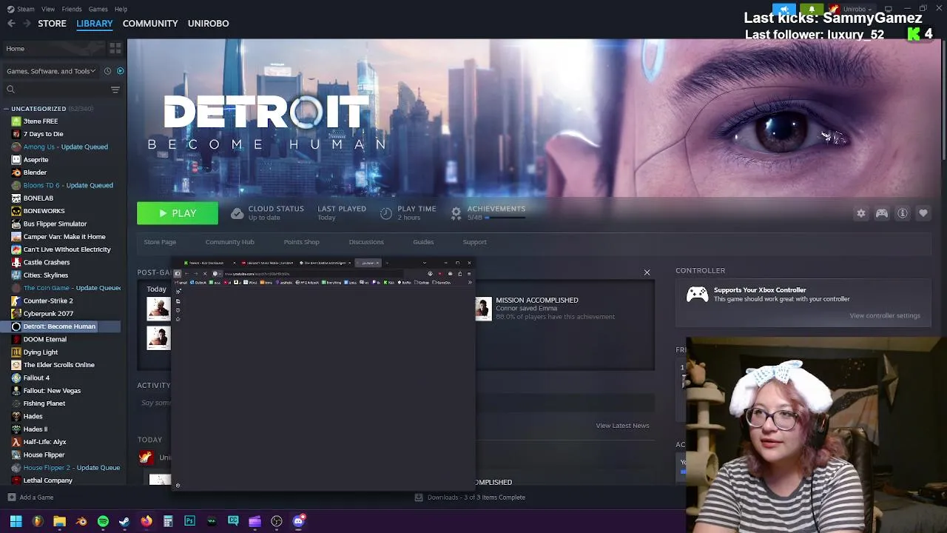Open the library Home button

(x=53, y=48)
